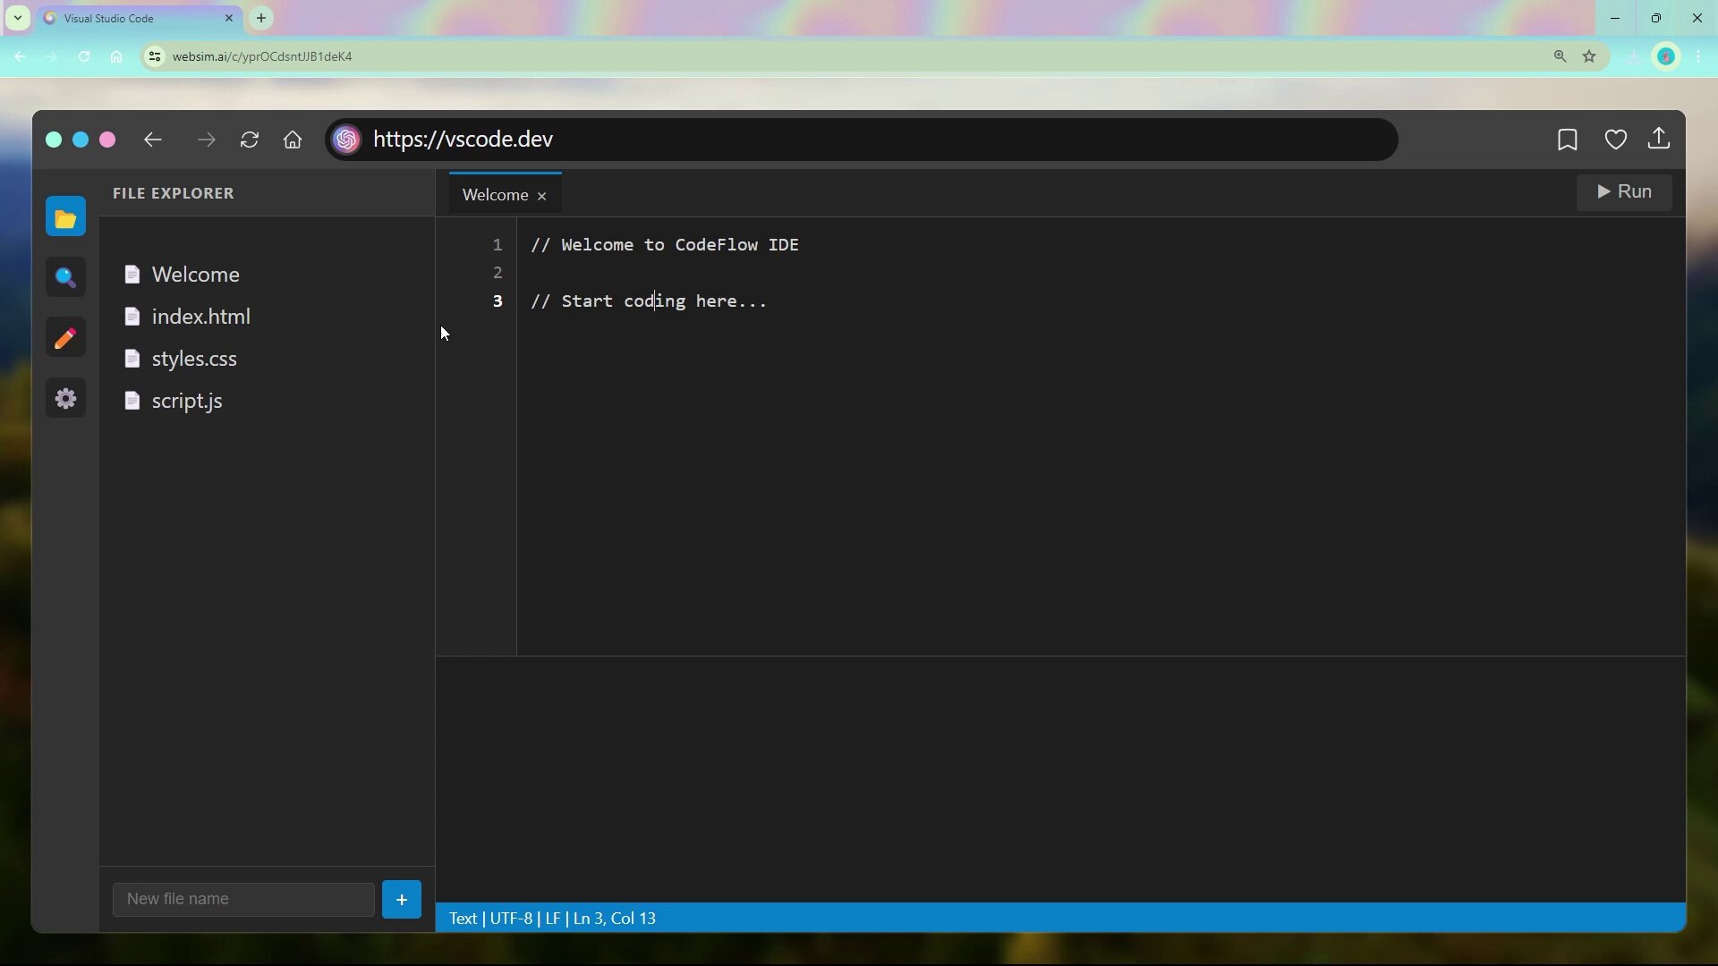
Task: Click Ln 3, Col 13 status entry
Action: pyautogui.click(x=615, y=919)
